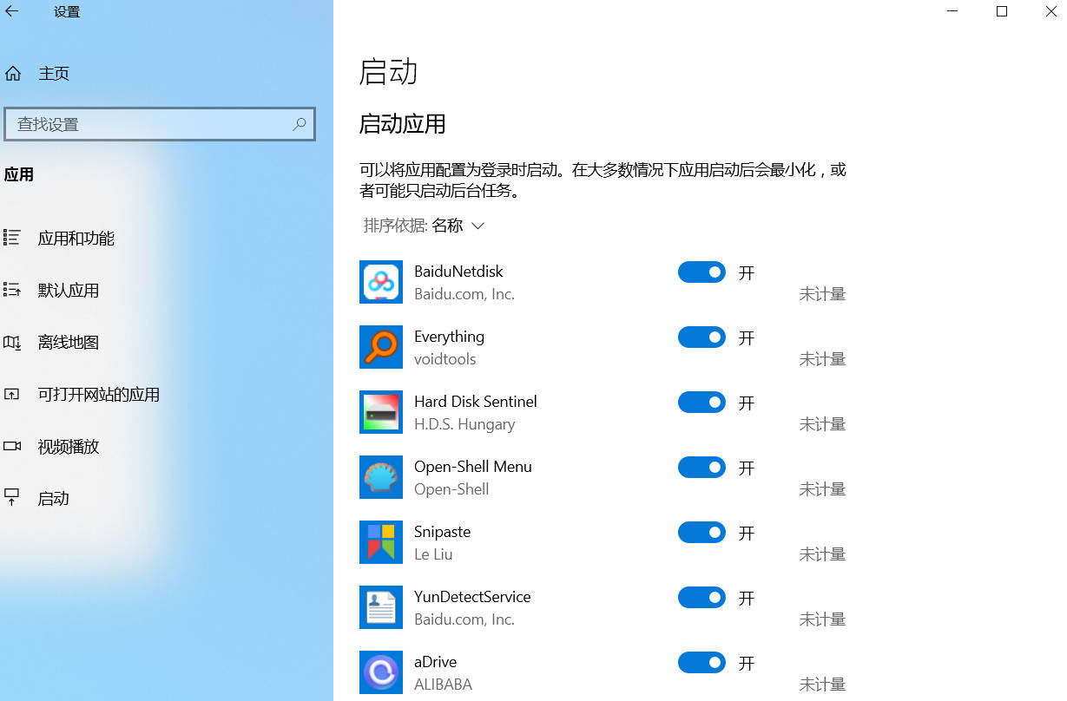The height and width of the screenshot is (701, 1067).
Task: Click the 启动 sidebar icon
Action: coord(12,498)
